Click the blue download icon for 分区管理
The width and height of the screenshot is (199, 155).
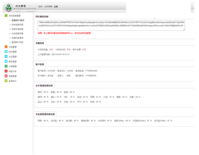(6, 57)
